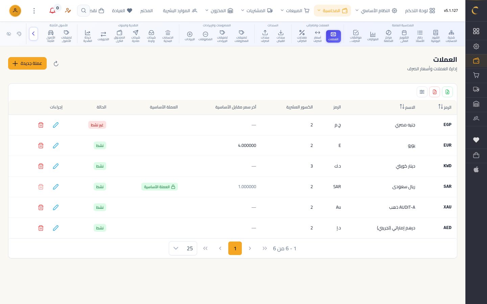Open payment vouchers ribbon icon
487x304 pixels.
tap(265, 36)
